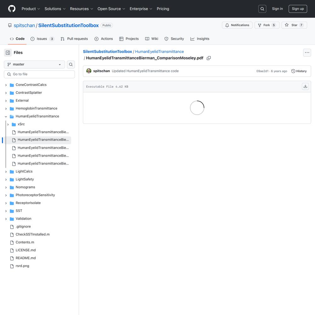
Task: Click the Sign in link
Action: coord(277,9)
